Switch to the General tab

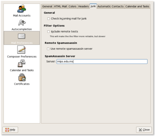coord(47,7)
